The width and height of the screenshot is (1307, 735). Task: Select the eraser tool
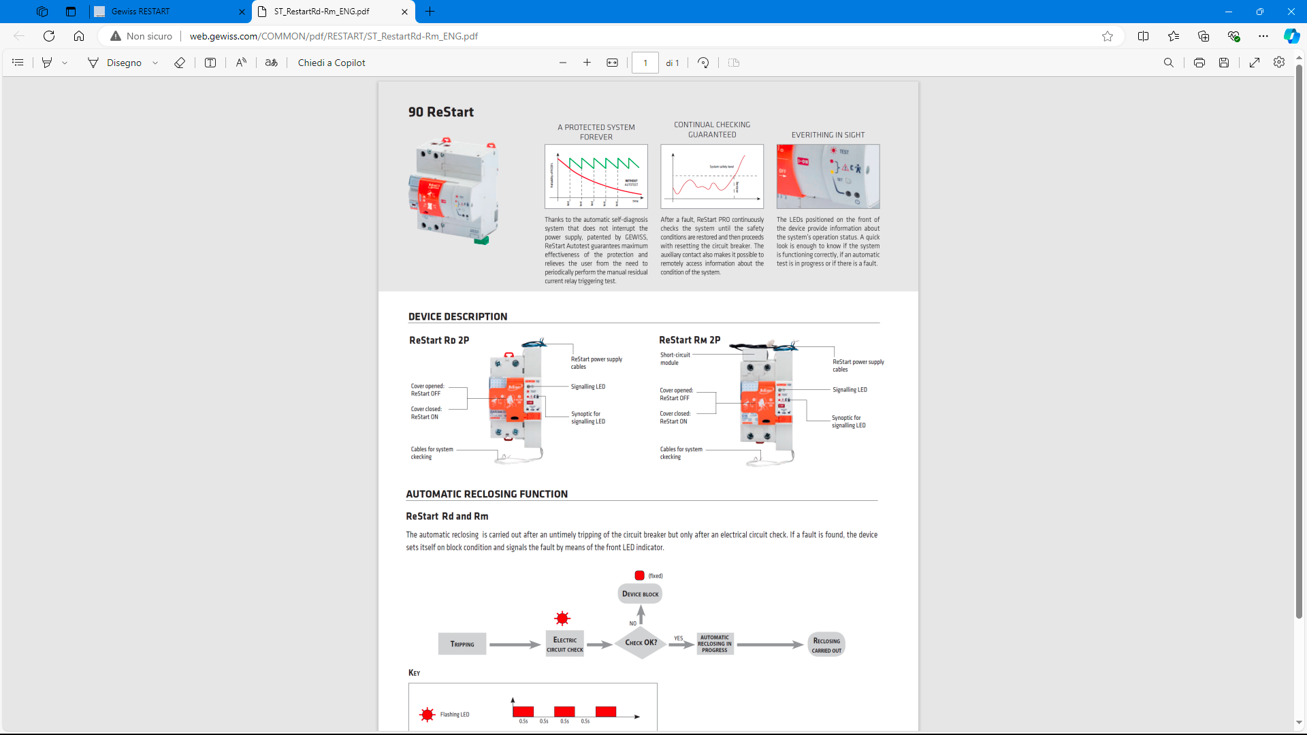point(180,63)
